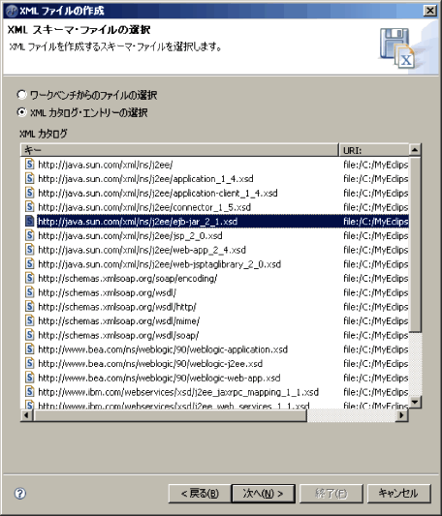This screenshot has width=442, height=516.
Task: Click vertical scrollbar up arrow
Action: tap(415, 150)
